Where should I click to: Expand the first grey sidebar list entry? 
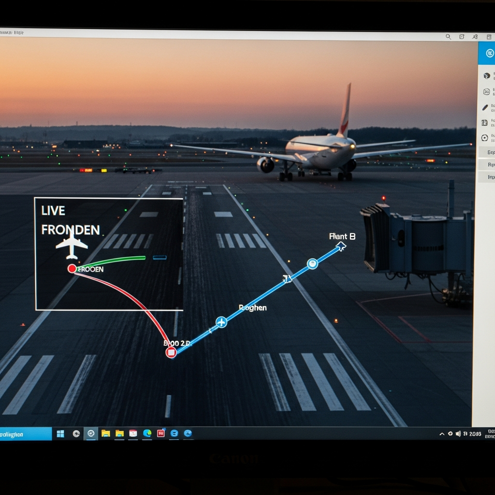[489, 152]
